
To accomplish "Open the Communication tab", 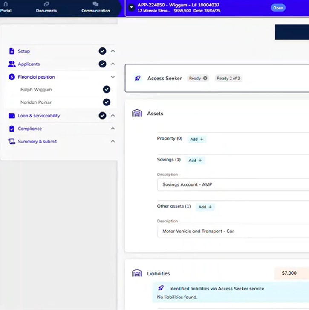I will (95, 7).
